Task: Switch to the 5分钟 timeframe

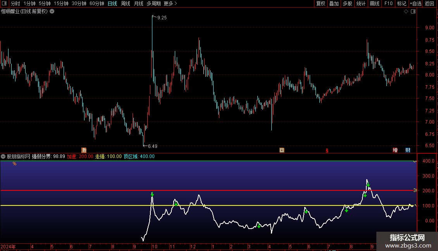Action: (x=45, y=3)
